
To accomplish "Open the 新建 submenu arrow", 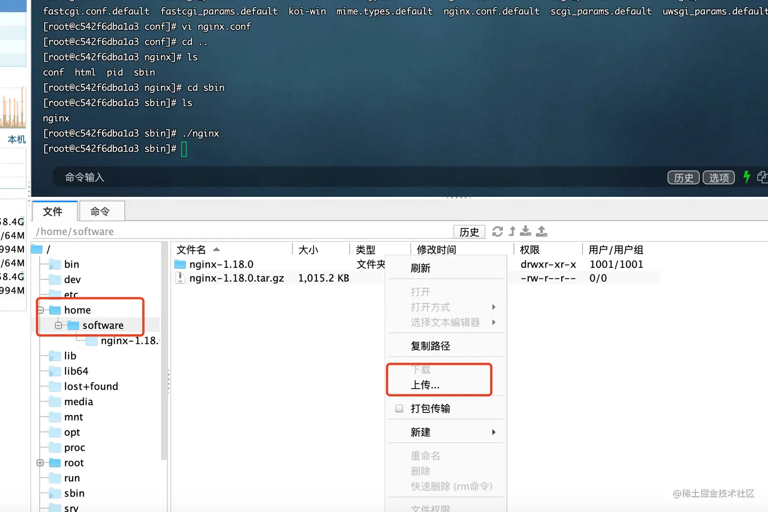I will pyautogui.click(x=494, y=432).
